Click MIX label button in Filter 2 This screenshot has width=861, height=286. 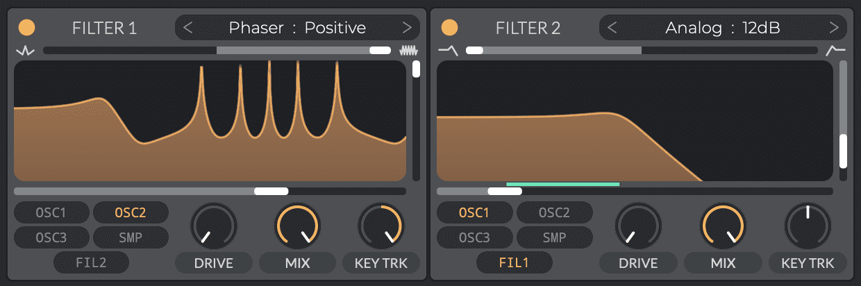pyautogui.click(x=723, y=263)
